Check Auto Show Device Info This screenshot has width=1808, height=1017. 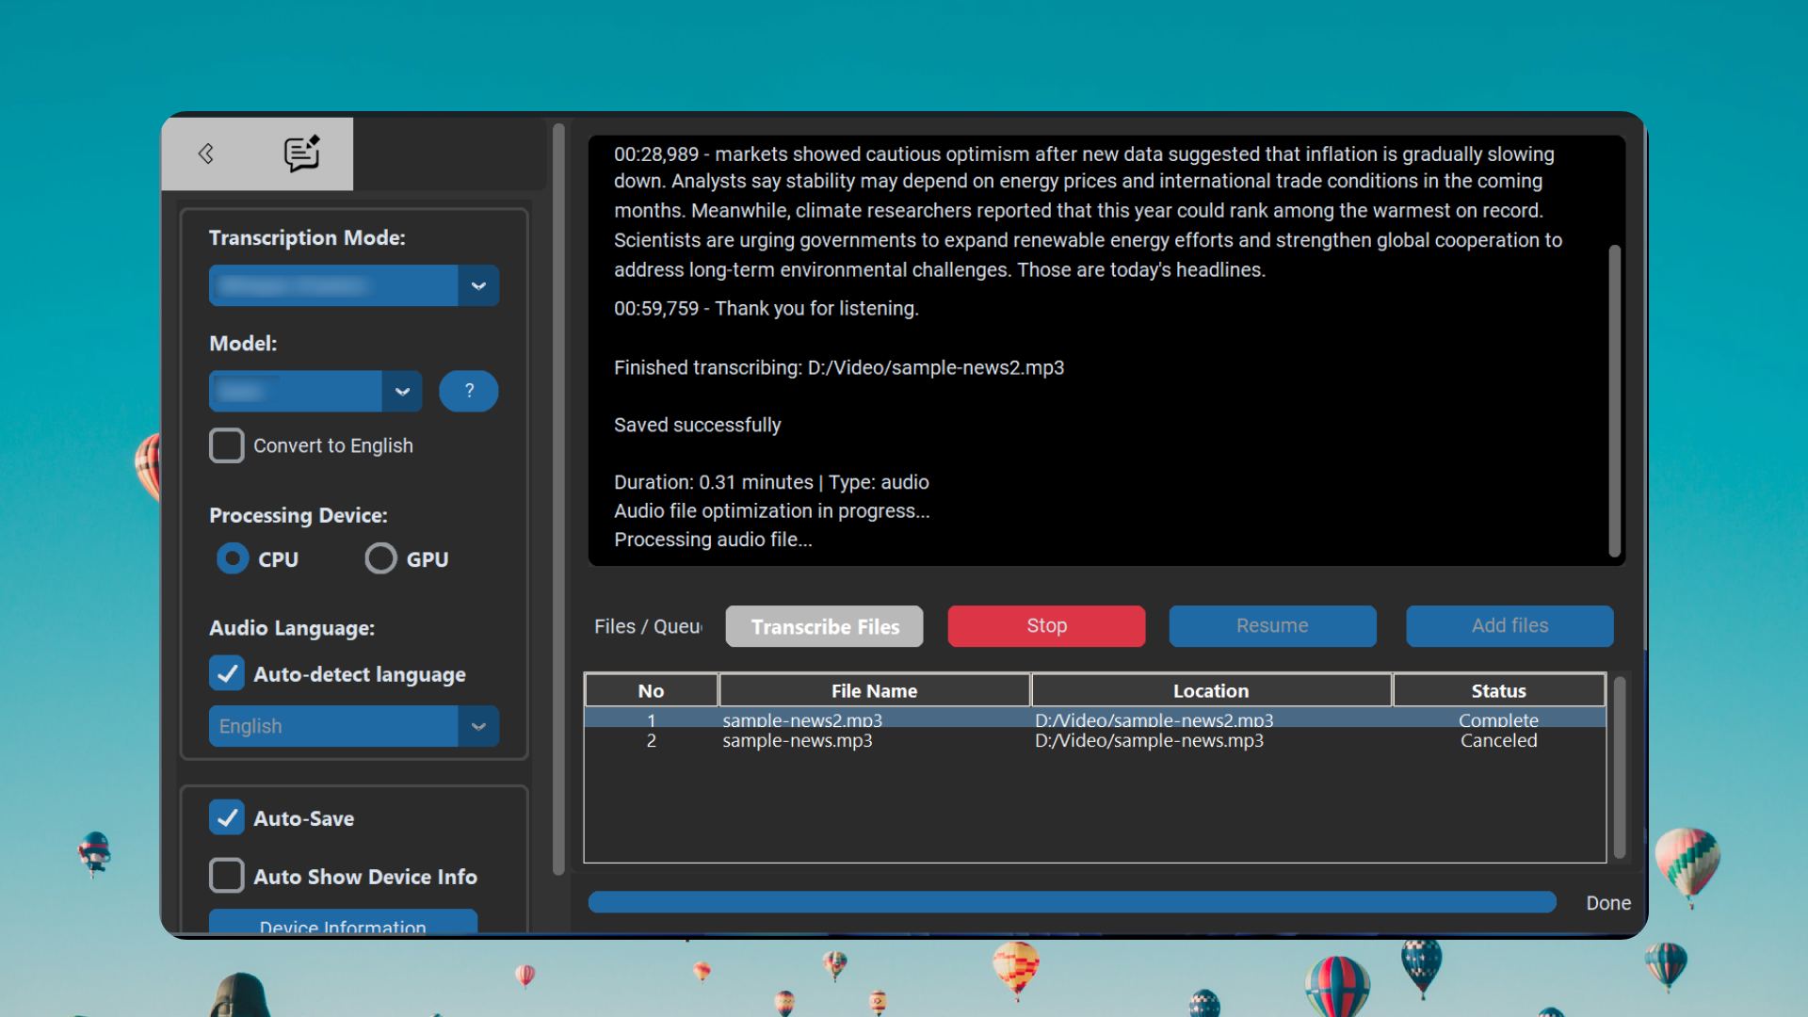click(227, 876)
